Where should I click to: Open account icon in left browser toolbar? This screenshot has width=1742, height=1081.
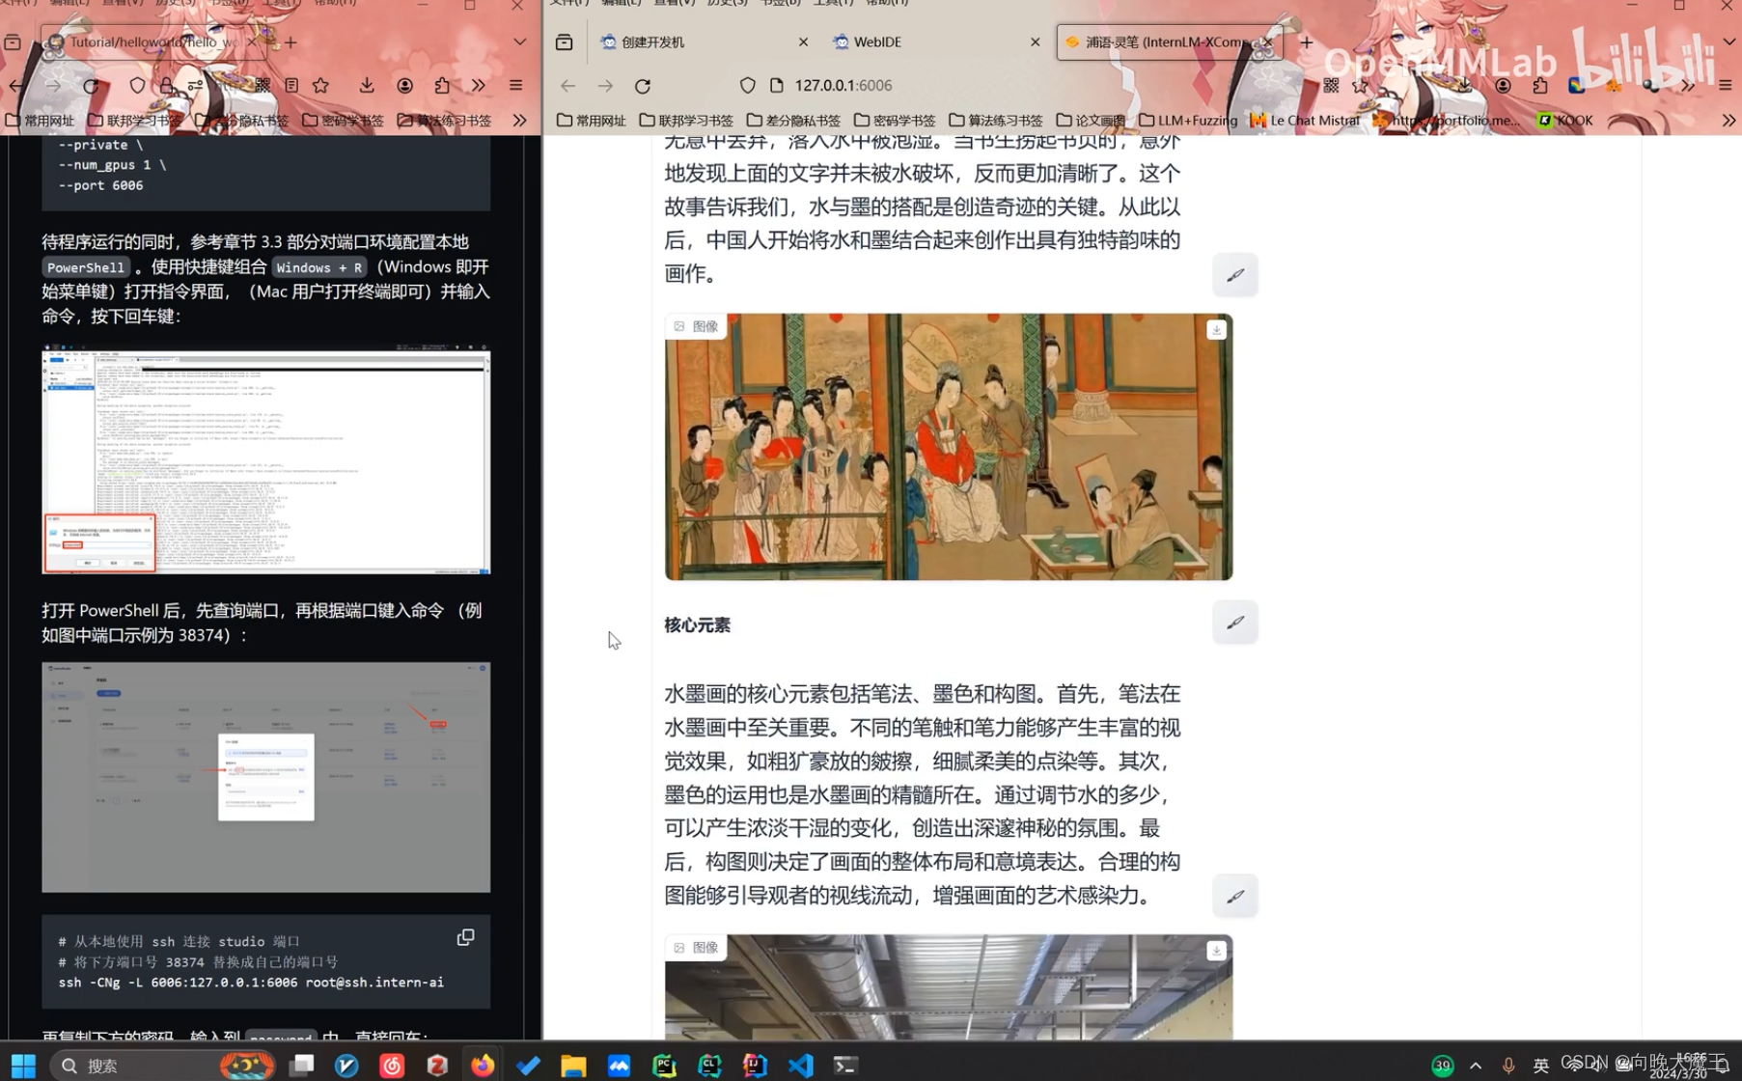coord(405,86)
